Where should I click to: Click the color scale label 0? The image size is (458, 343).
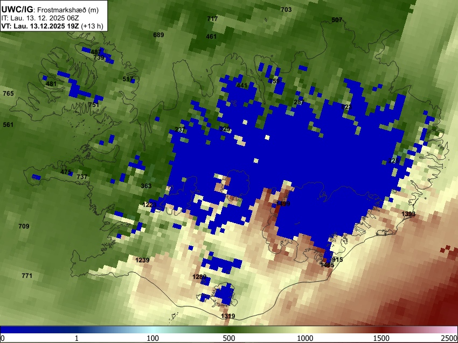[x=3, y=338]
